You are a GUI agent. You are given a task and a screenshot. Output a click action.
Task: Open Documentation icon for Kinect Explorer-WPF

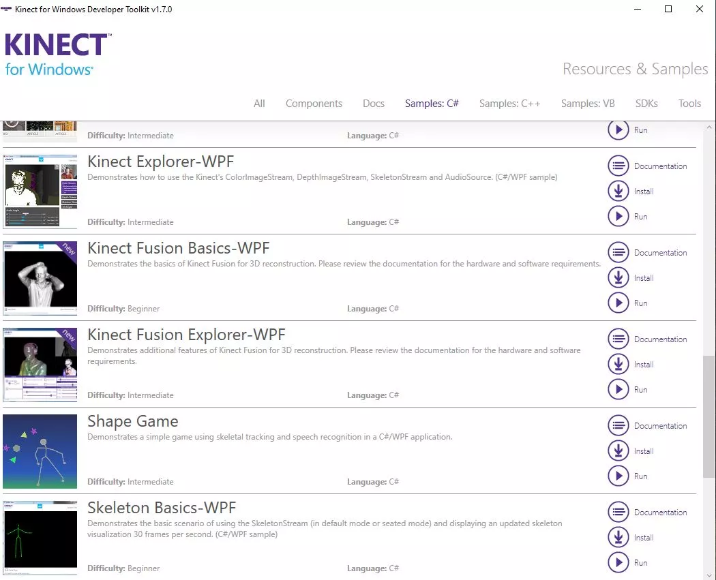point(618,166)
